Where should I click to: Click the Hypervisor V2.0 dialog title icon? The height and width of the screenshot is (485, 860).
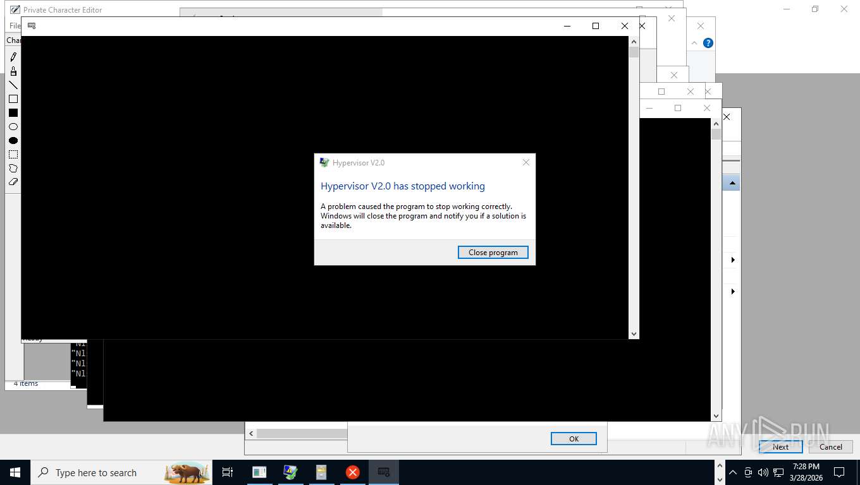pos(324,162)
